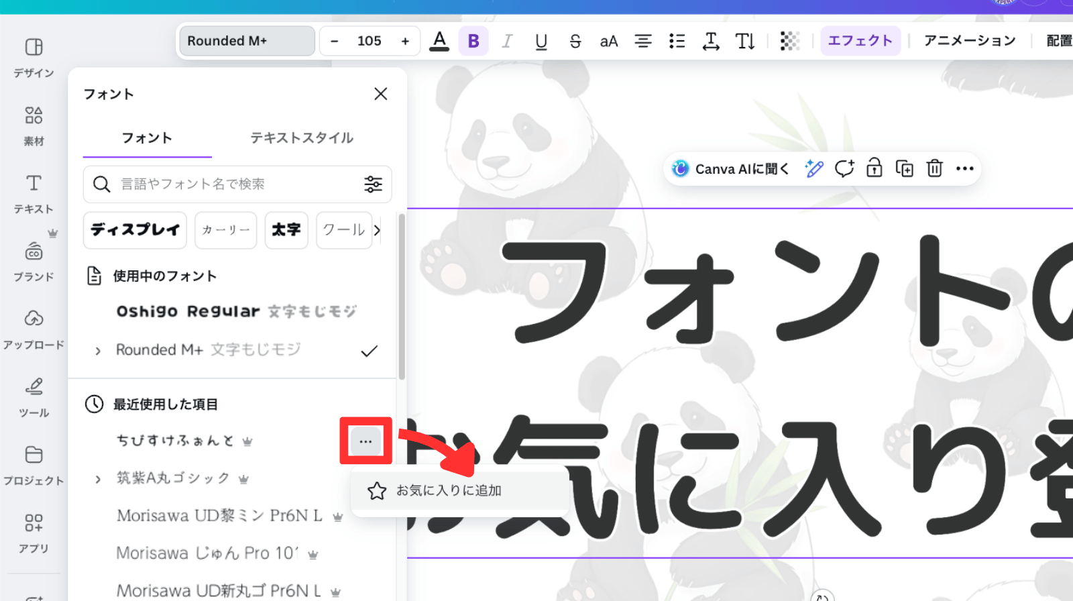The height and width of the screenshot is (601, 1073).
Task: Duplicate the selected text element
Action: pos(905,169)
